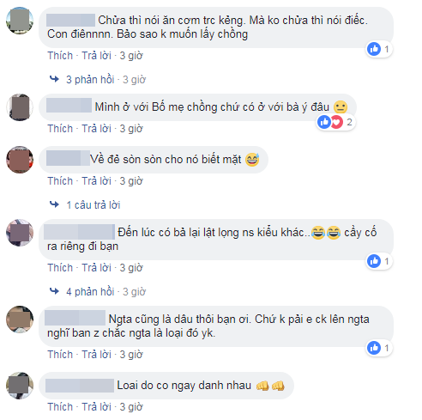Expand the "4 phản hồi" replies
This screenshot has height=420, width=422.
90,291
